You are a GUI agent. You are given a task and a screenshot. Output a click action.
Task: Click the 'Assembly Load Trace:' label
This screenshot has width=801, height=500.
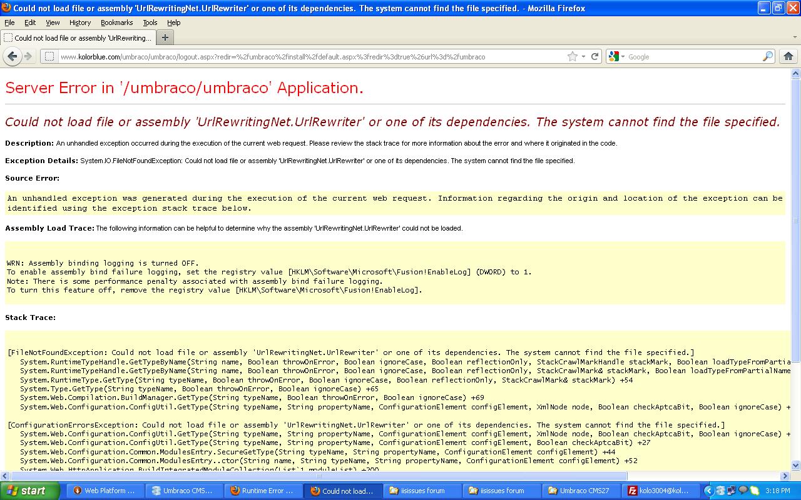point(49,228)
